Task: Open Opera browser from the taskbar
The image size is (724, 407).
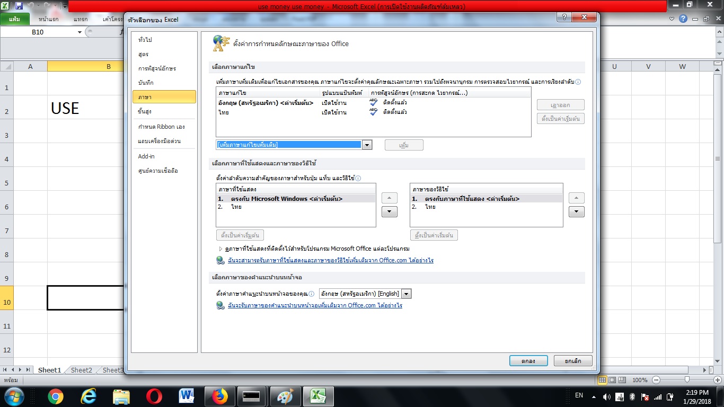Action: pyautogui.click(x=154, y=396)
